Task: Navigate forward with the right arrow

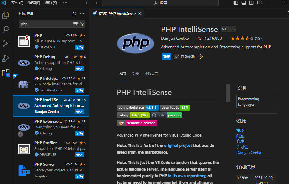Action: (95, 3)
